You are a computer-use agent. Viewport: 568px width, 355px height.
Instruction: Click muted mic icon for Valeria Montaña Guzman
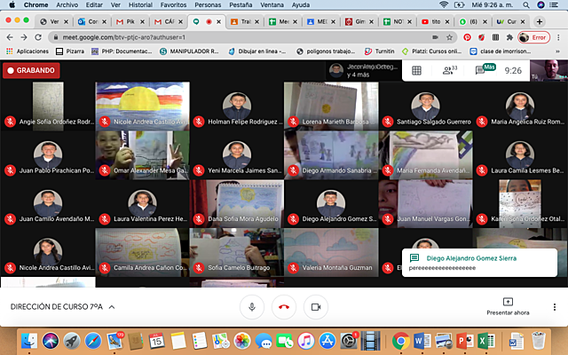coord(293,268)
